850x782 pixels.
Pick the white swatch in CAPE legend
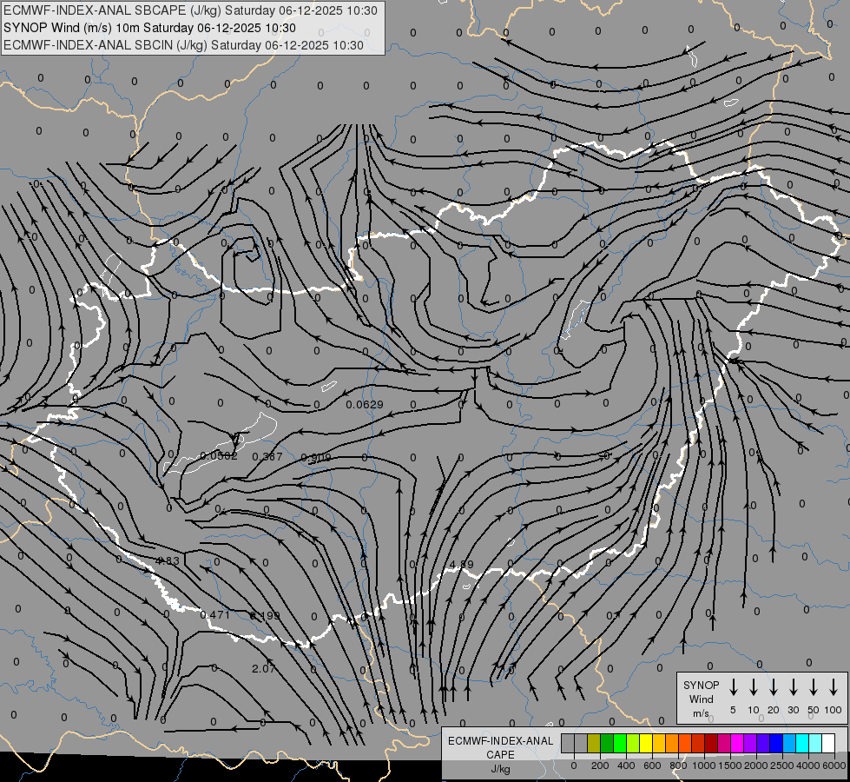coord(827,743)
